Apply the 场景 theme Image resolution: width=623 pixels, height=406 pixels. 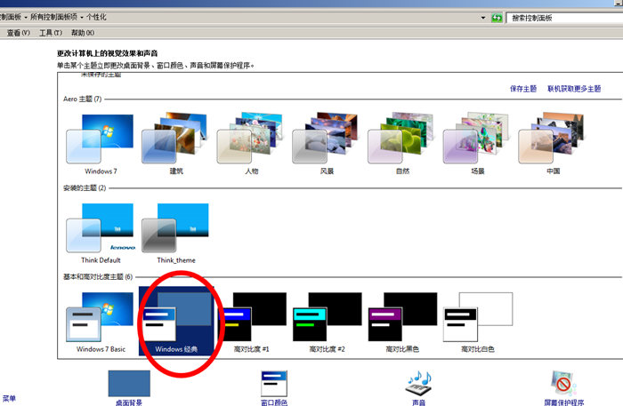click(478, 144)
